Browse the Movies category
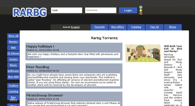195x106 pixels. (x=13, y=42)
